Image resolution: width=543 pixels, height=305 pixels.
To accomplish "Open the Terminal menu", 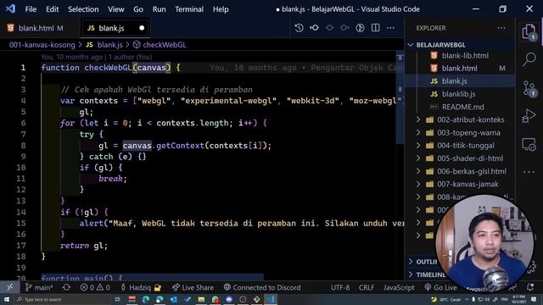I will click(x=189, y=9).
